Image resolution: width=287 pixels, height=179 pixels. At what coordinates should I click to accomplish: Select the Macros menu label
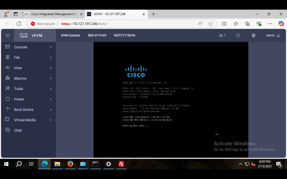(x=20, y=78)
